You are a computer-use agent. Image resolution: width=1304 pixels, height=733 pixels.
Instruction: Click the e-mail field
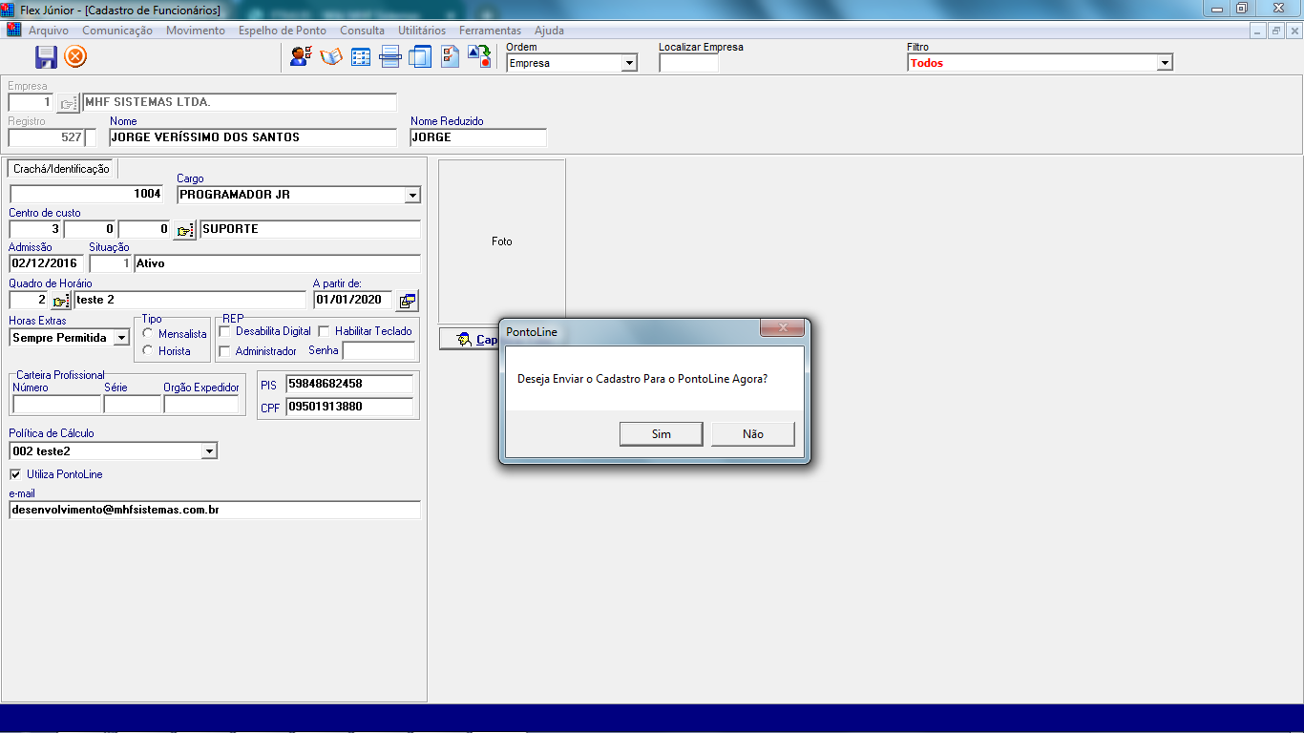point(215,511)
